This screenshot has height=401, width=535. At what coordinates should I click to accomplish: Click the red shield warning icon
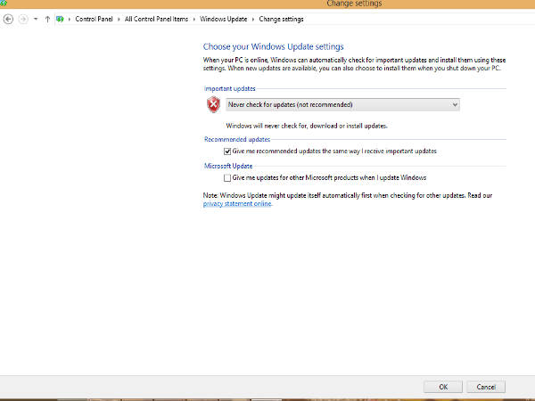[x=213, y=104]
